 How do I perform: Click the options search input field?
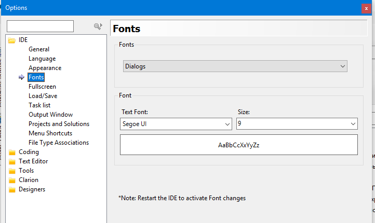pyautogui.click(x=40, y=26)
